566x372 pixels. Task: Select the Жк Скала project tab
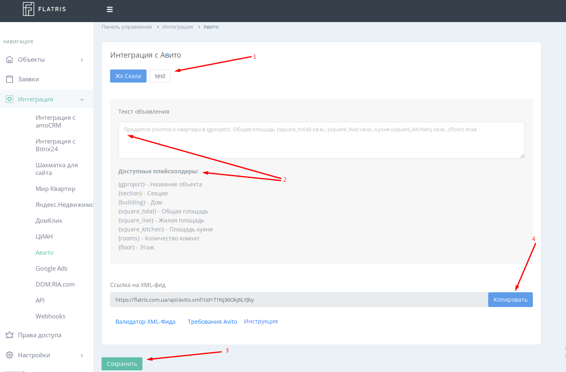[128, 76]
